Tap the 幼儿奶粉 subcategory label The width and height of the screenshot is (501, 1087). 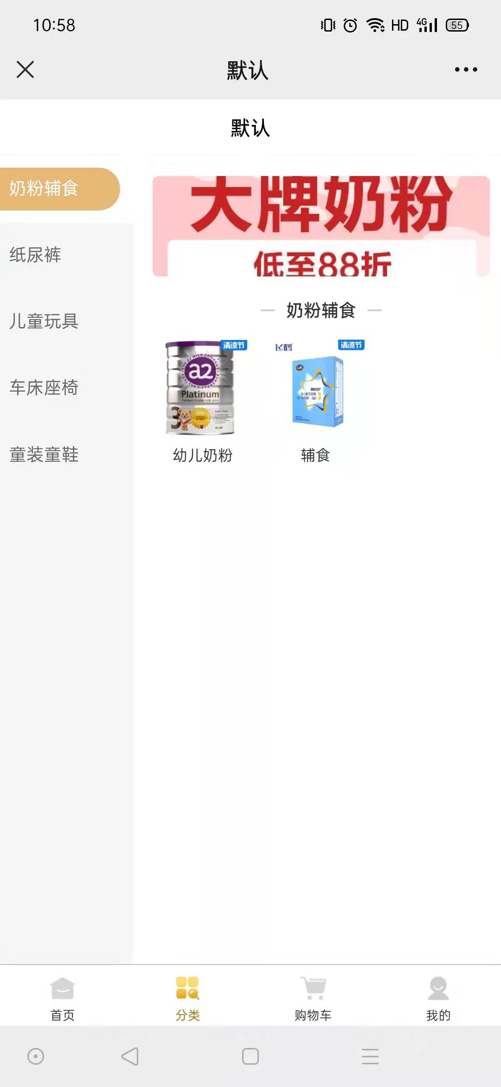(203, 455)
